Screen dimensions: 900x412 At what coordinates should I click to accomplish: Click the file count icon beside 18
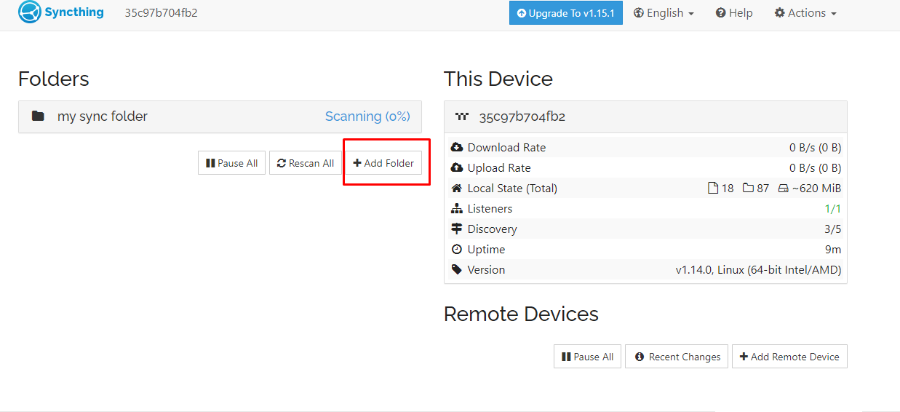[x=713, y=188]
